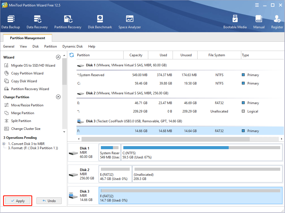Select E:(FAT32) block in disk map
285x213 pixels.
coord(115,174)
